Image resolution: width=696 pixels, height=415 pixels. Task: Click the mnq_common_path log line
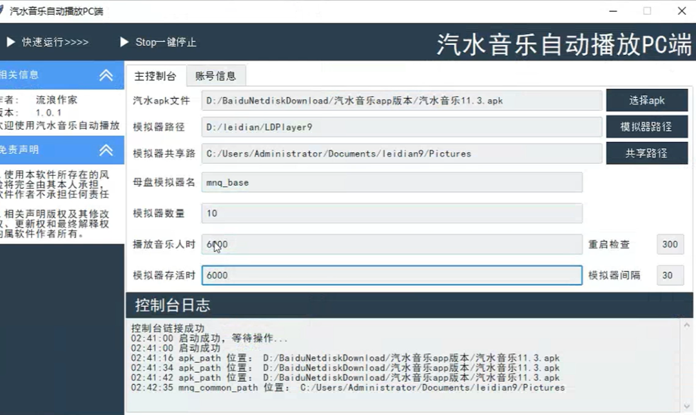[348, 387]
